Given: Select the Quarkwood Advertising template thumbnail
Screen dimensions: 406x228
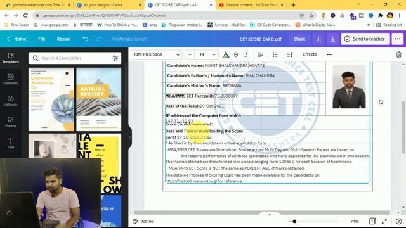Looking at the screenshot, I should coord(51,99).
